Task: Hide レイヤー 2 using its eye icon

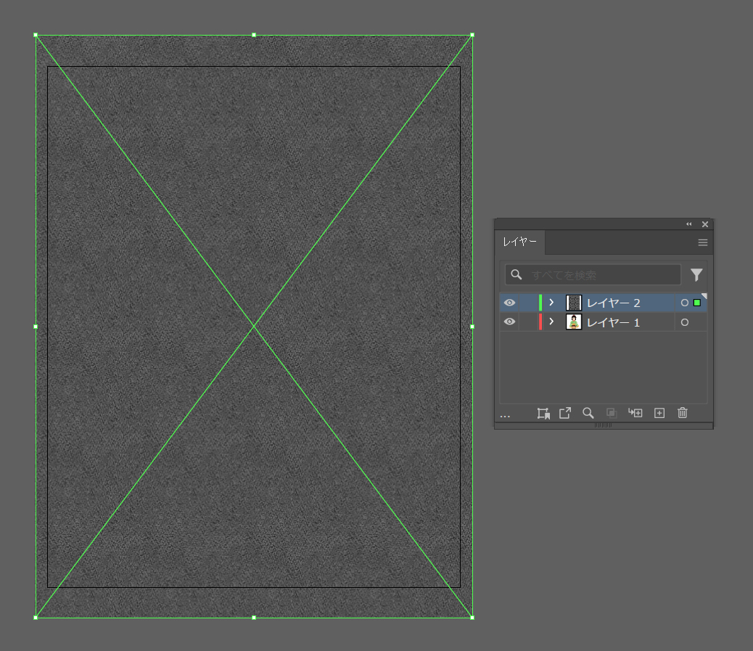Action: click(509, 303)
